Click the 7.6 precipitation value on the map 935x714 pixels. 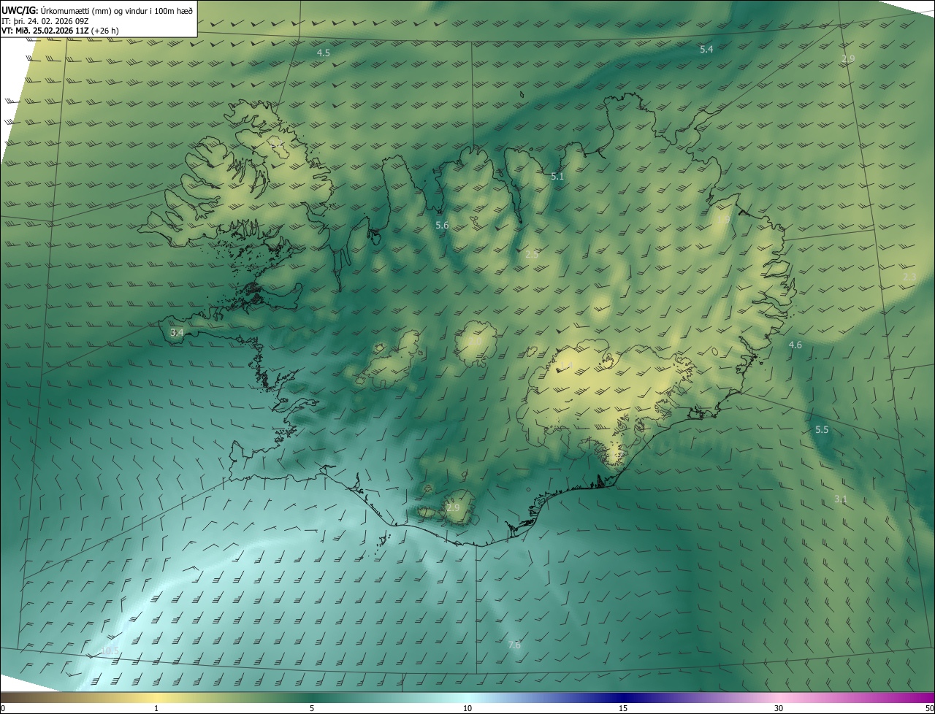(514, 645)
